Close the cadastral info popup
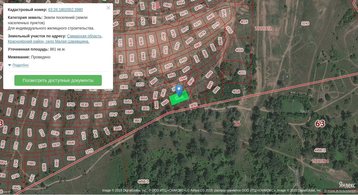 108,8
